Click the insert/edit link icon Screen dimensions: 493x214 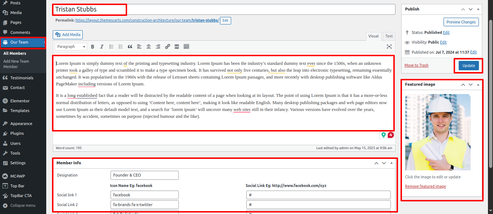[168, 46]
